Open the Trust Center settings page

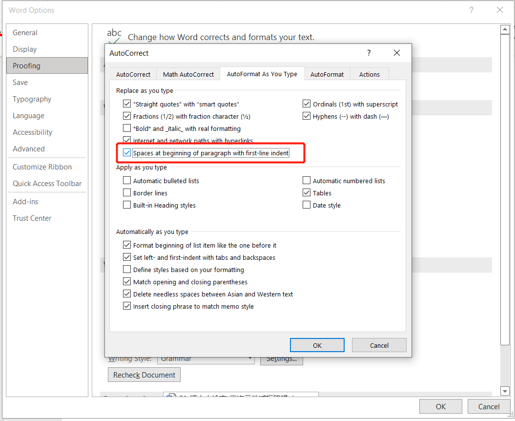pos(32,218)
